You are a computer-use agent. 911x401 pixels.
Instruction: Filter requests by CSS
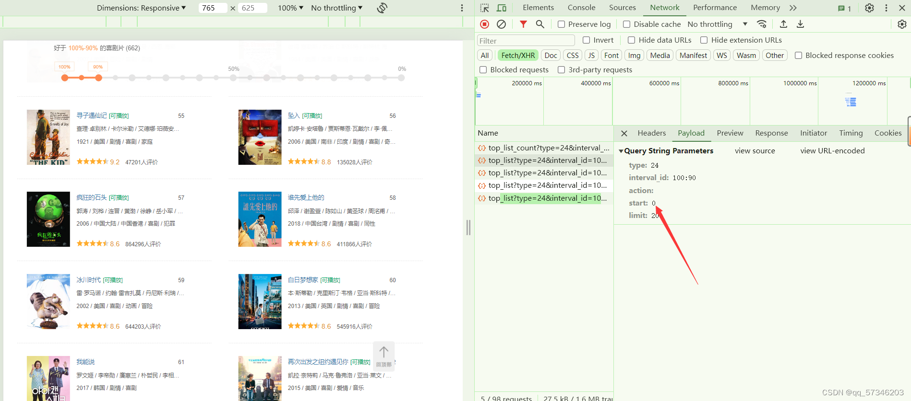click(572, 56)
